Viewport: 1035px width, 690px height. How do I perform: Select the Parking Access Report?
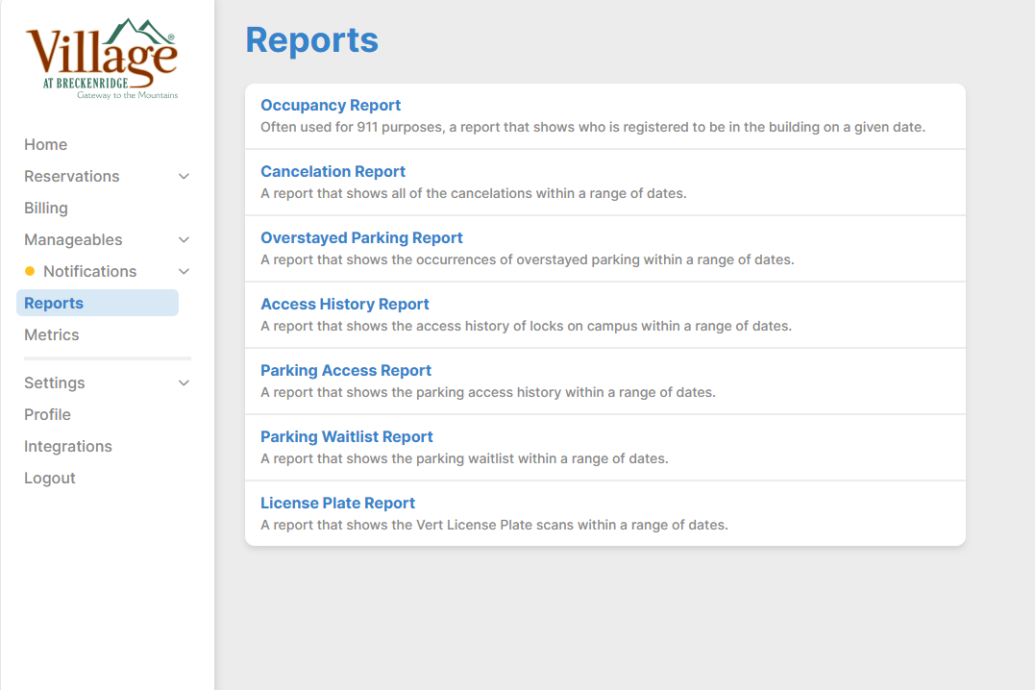pos(346,371)
